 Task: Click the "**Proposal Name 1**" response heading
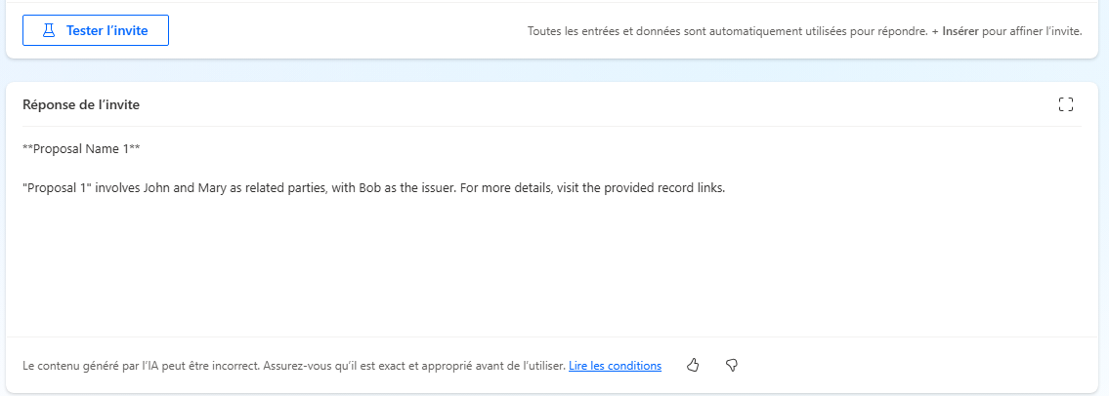(81, 149)
